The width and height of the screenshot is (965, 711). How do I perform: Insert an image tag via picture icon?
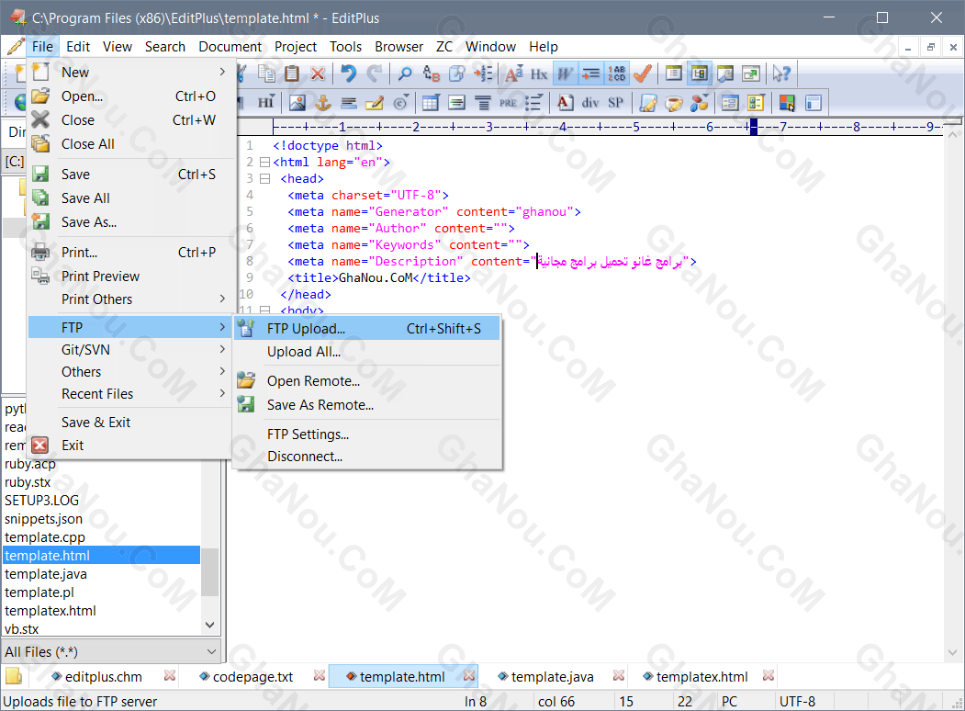[x=297, y=103]
